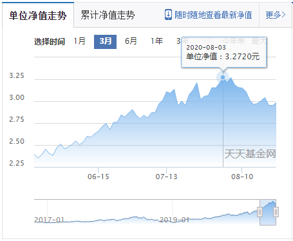Click the 3.25 y-axis value
293x241 pixels.
coord(17,75)
